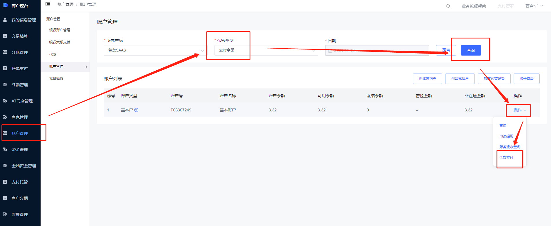Click the help icon beside 基本户
This screenshot has width=551, height=226.
[136, 110]
